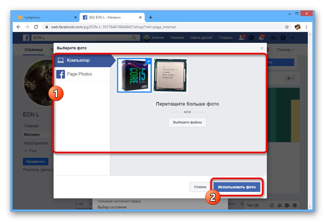This screenshot has height=222, width=325.
Task: Click video call icon in chat bar
Action: click(287, 205)
